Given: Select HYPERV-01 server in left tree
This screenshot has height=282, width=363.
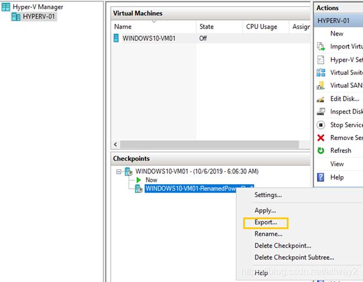Looking at the screenshot, I should coord(40,17).
